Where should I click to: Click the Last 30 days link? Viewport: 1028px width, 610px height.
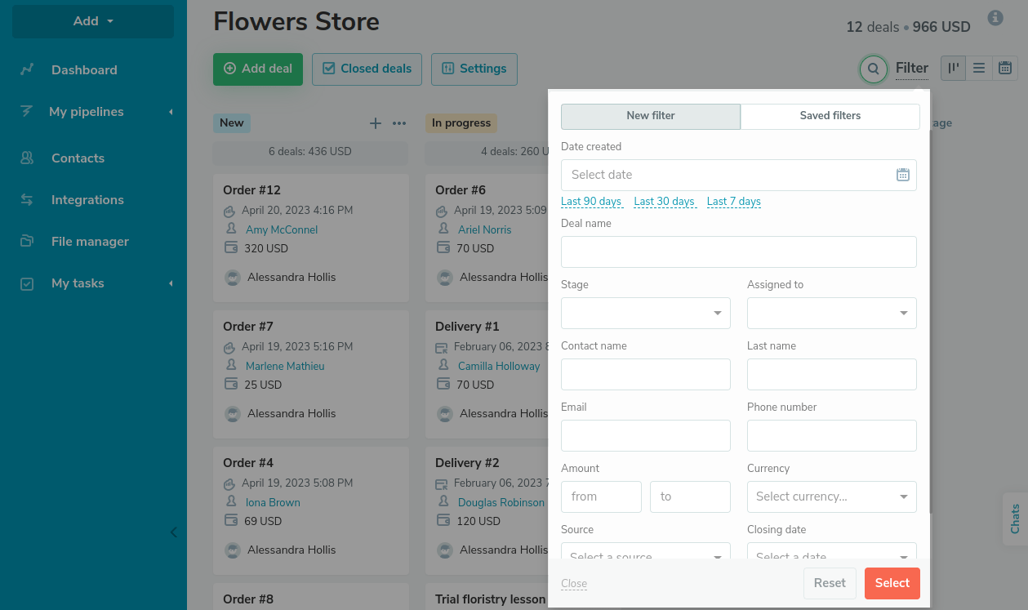click(x=664, y=202)
